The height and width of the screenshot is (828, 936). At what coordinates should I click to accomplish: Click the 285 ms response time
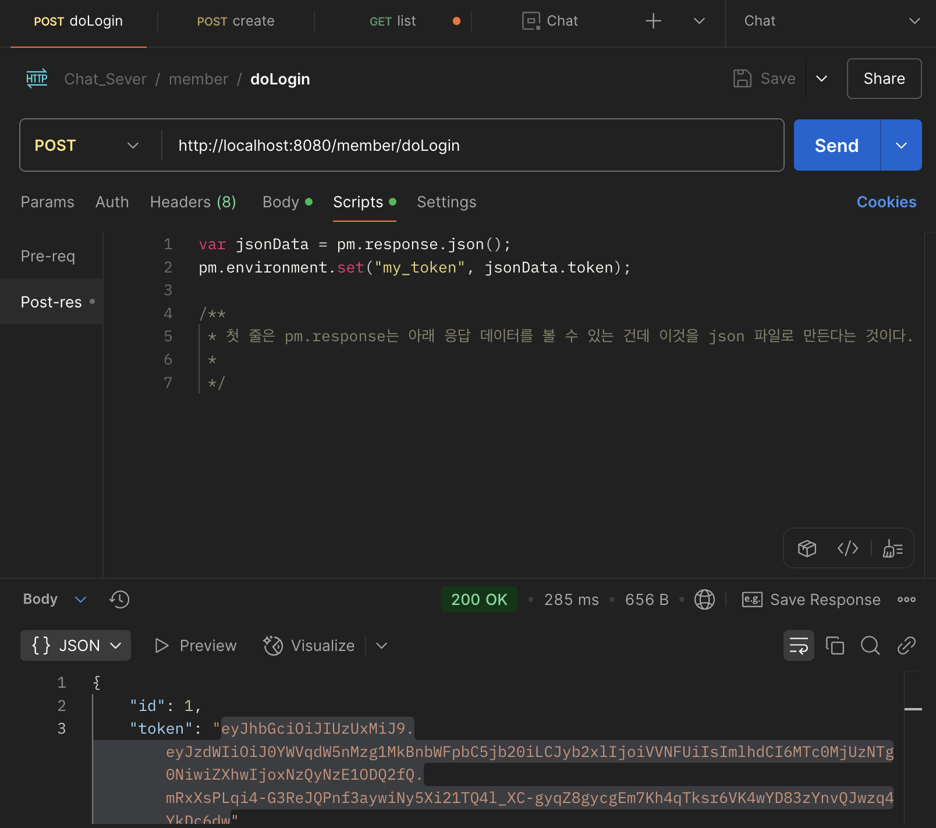click(x=572, y=599)
